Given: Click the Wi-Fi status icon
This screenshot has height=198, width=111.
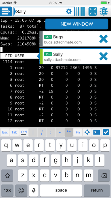Looking at the screenshot, I should coord(15,3).
